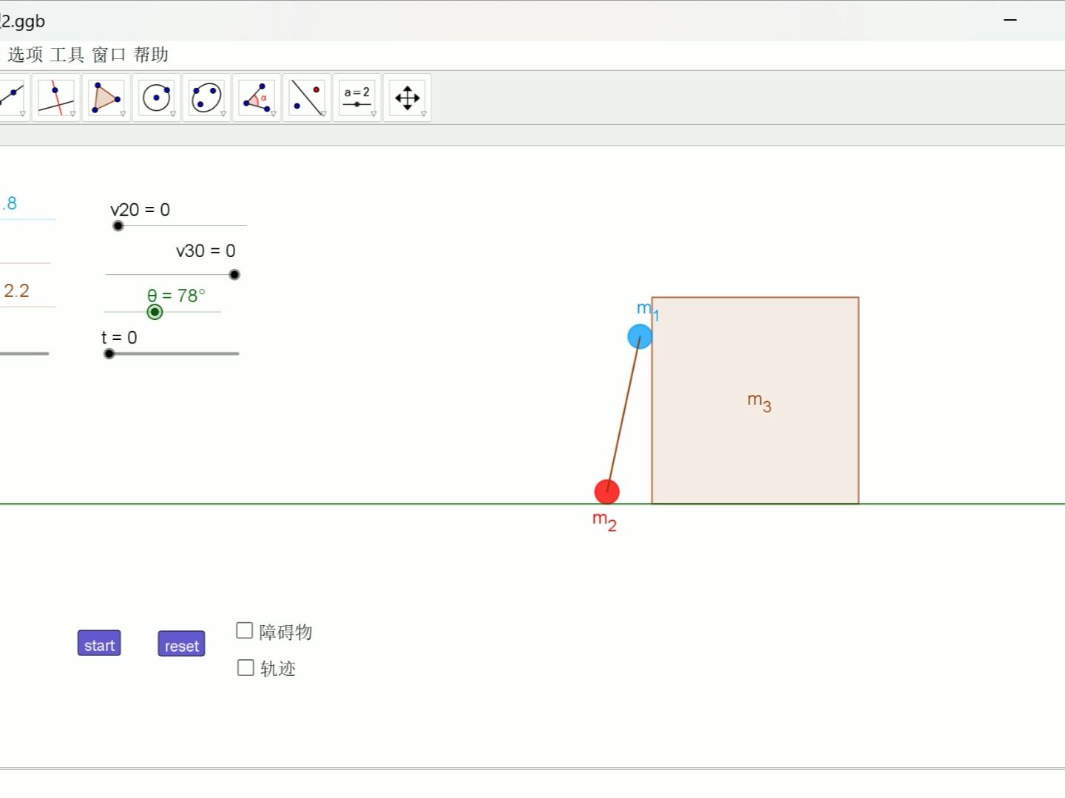Select the Perpendicular Line tool
The height and width of the screenshot is (798, 1065).
click(56, 97)
